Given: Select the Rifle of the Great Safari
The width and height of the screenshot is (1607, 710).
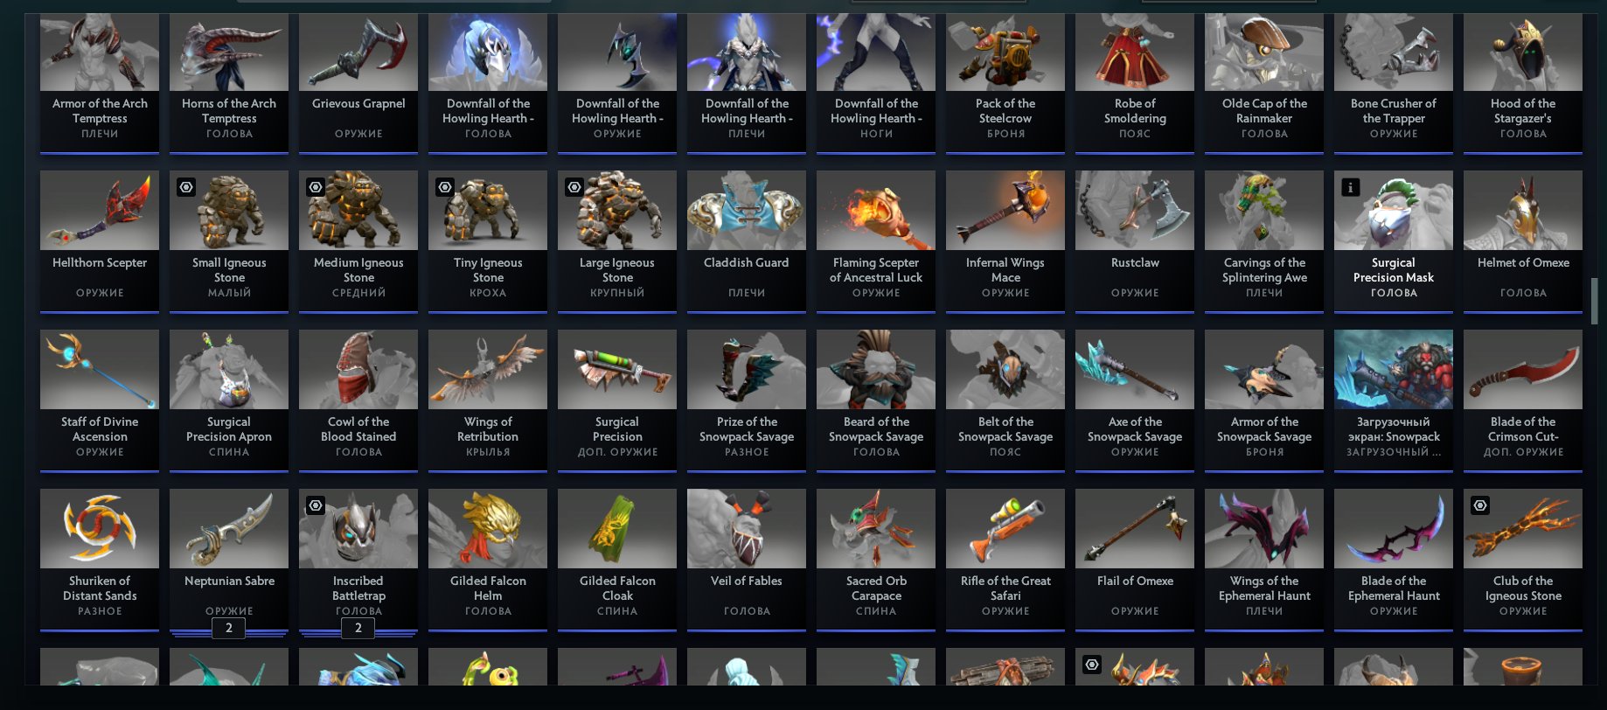Looking at the screenshot, I should click(x=1005, y=560).
